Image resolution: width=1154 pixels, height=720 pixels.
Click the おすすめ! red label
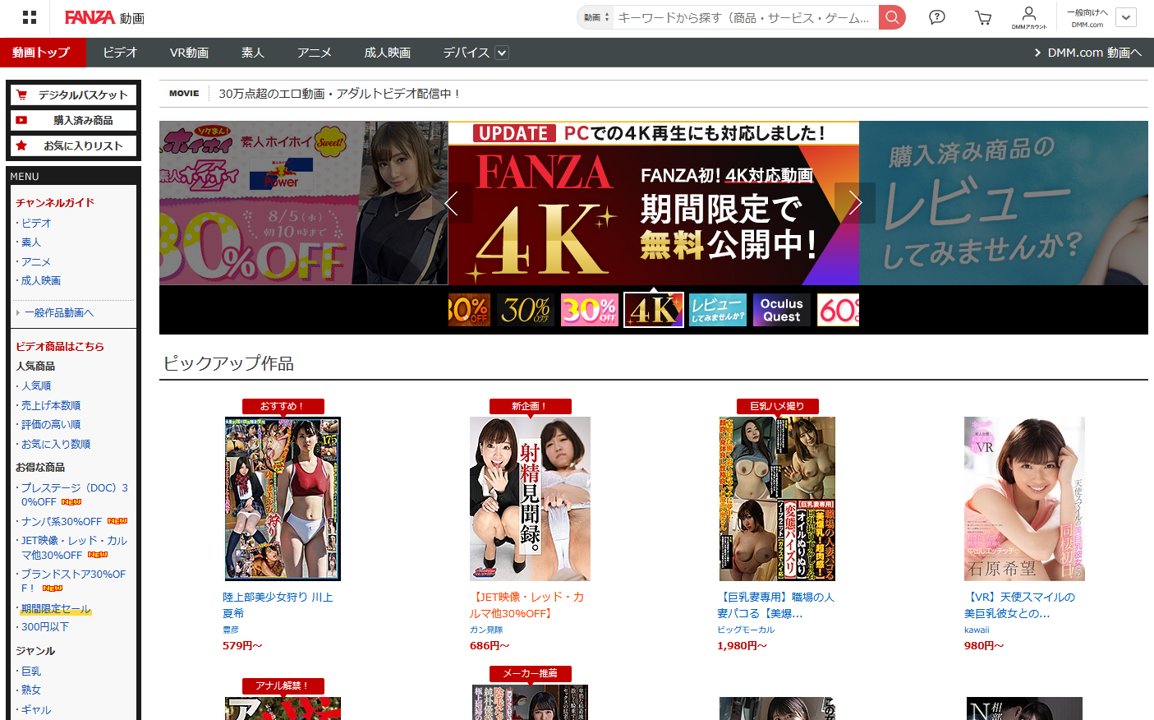[283, 406]
